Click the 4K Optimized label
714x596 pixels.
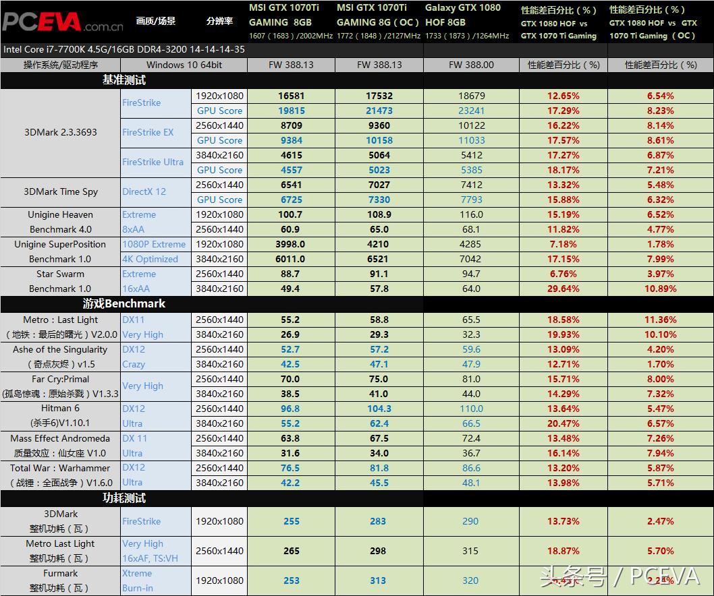[x=150, y=259]
